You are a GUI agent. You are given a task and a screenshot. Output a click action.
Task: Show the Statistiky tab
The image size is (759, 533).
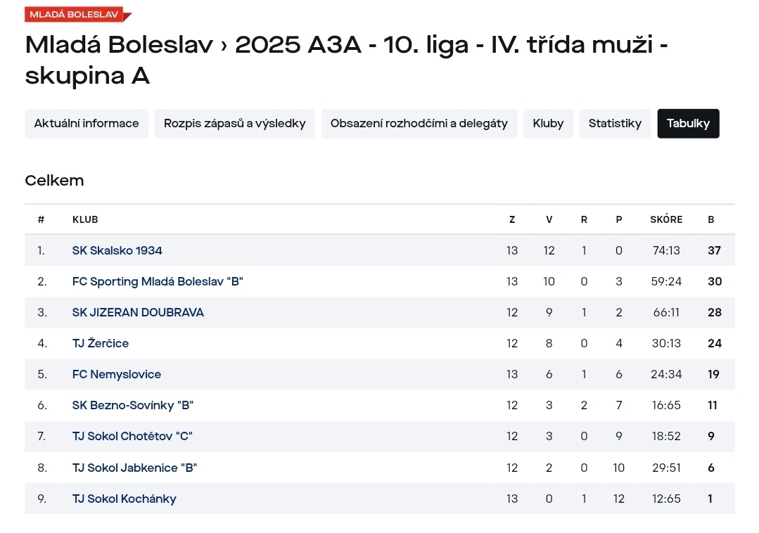[x=615, y=124]
